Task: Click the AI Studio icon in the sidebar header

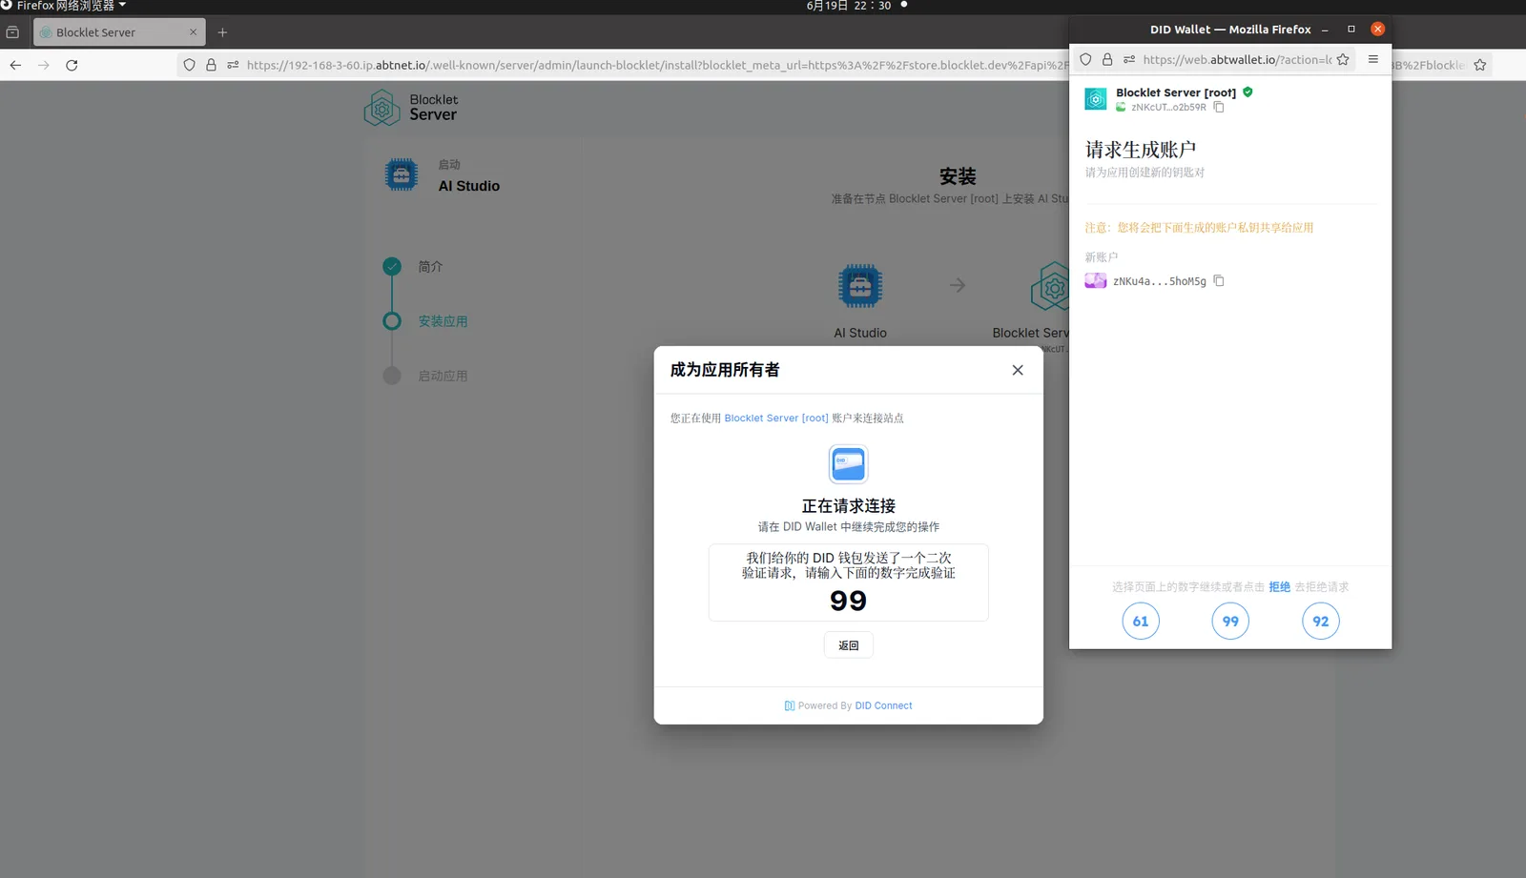Action: tap(402, 175)
